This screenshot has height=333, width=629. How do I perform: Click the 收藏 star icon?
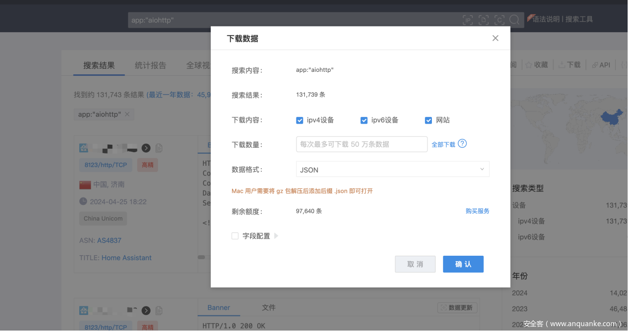click(529, 65)
